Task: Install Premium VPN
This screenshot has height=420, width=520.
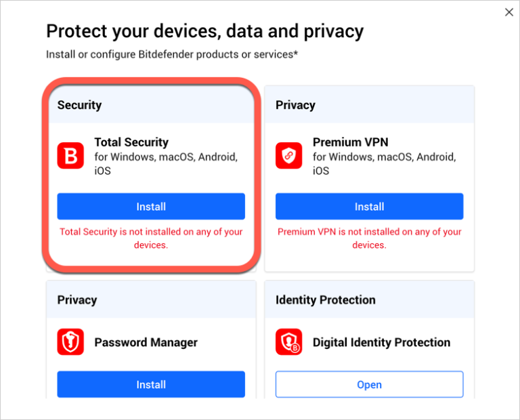Action: (369, 207)
